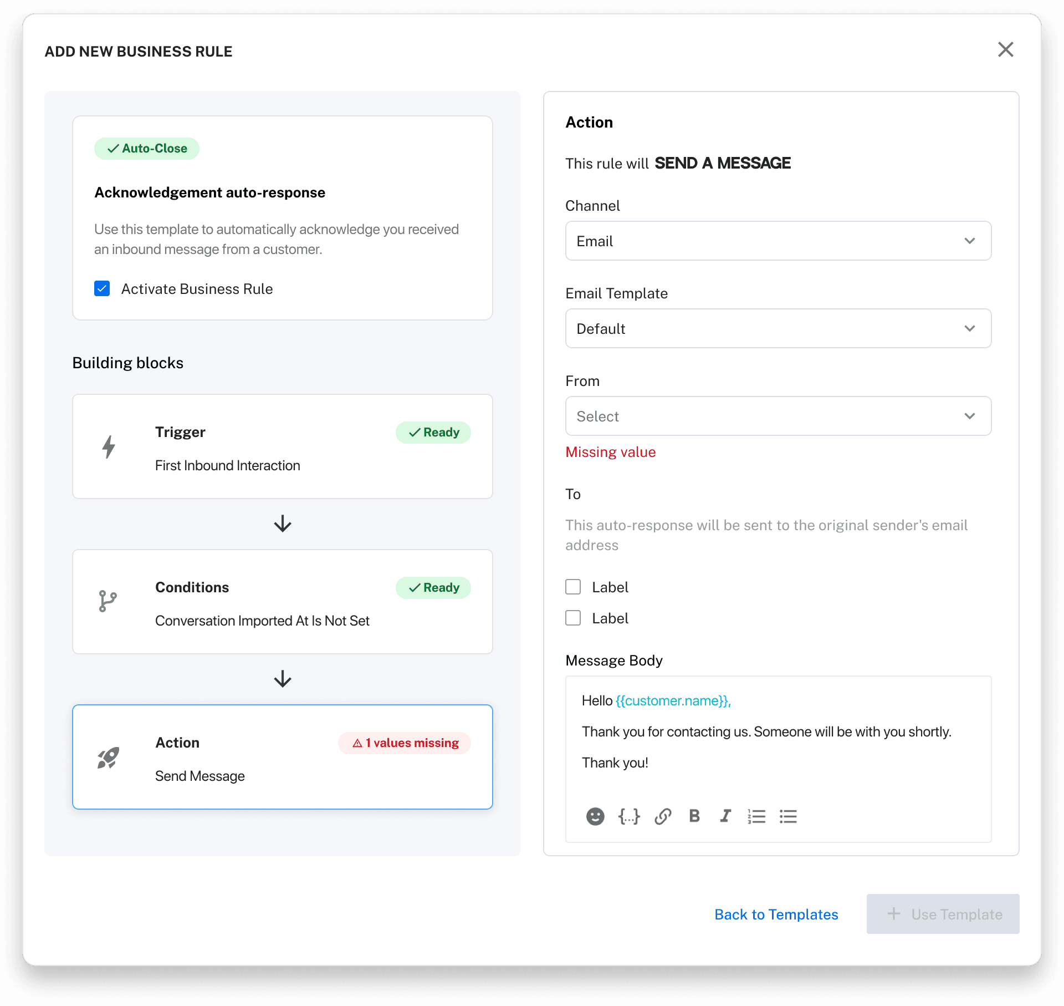Add a hyperlink to message body
The image size is (1064, 1006).
663,816
